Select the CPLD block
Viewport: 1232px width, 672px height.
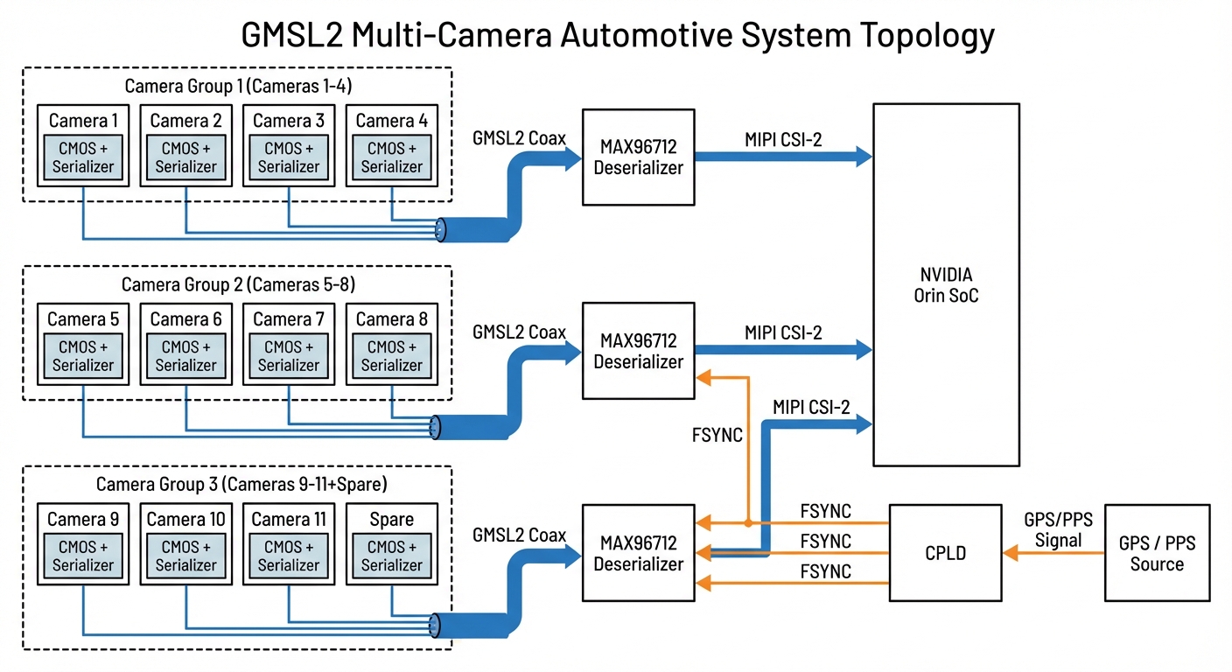(946, 552)
